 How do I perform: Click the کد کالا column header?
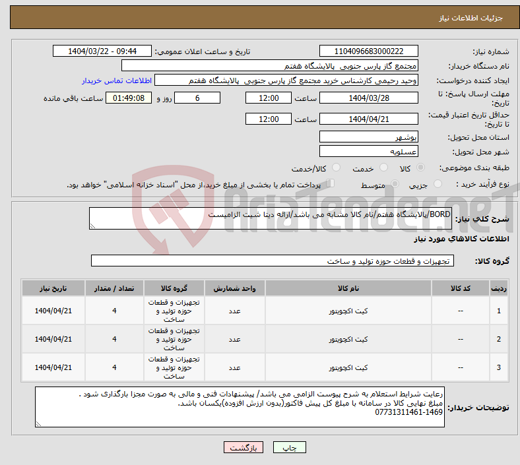[x=461, y=288]
